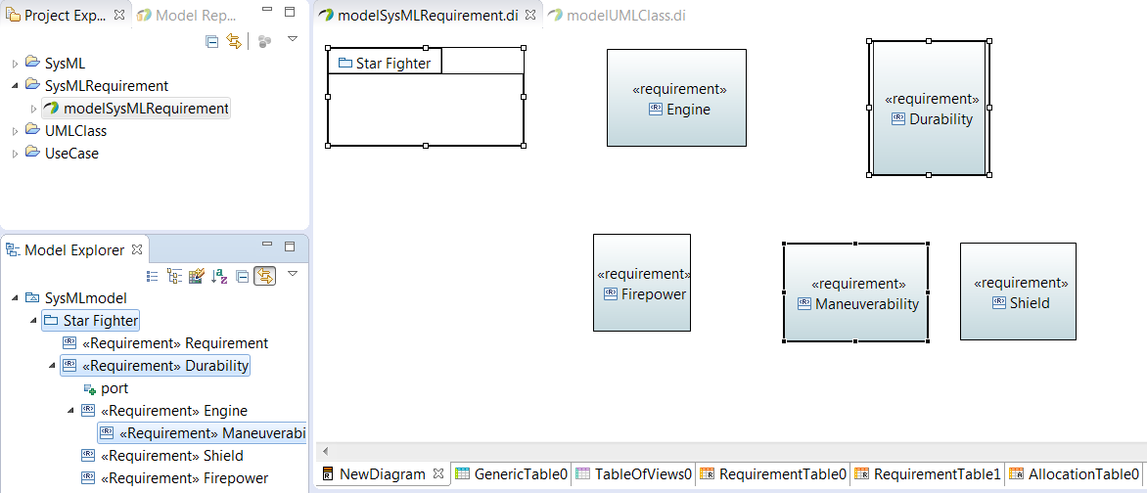Toggle Link with Editor in Project Explorer
This screenshot has width=1147, height=493.
(x=233, y=42)
